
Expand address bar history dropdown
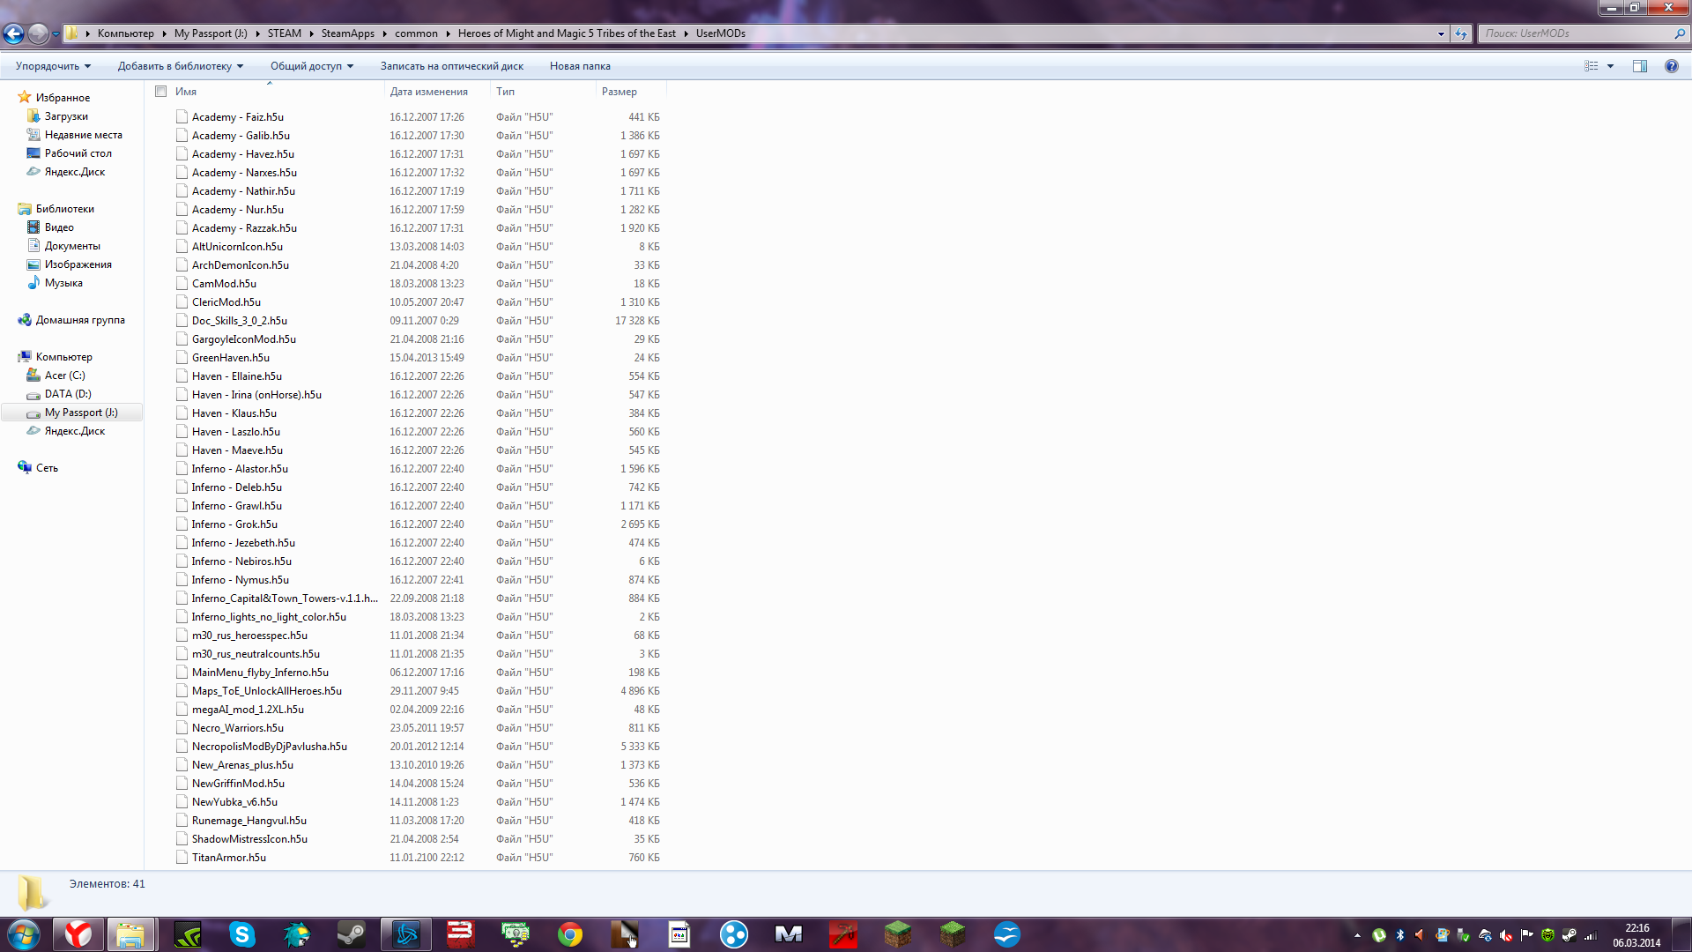(x=1441, y=33)
